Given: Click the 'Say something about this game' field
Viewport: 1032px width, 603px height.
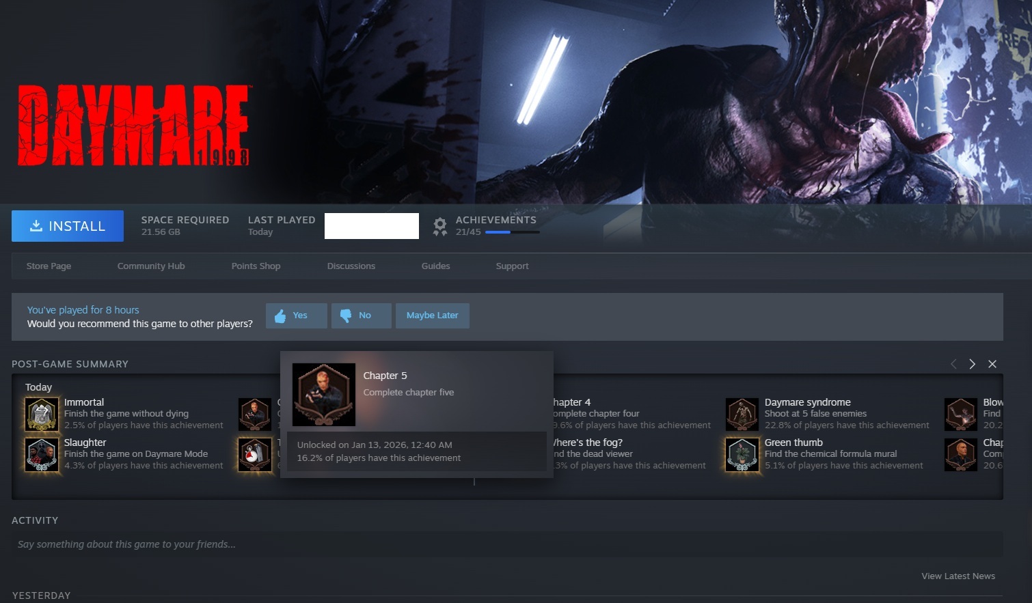Looking at the screenshot, I should (x=507, y=544).
